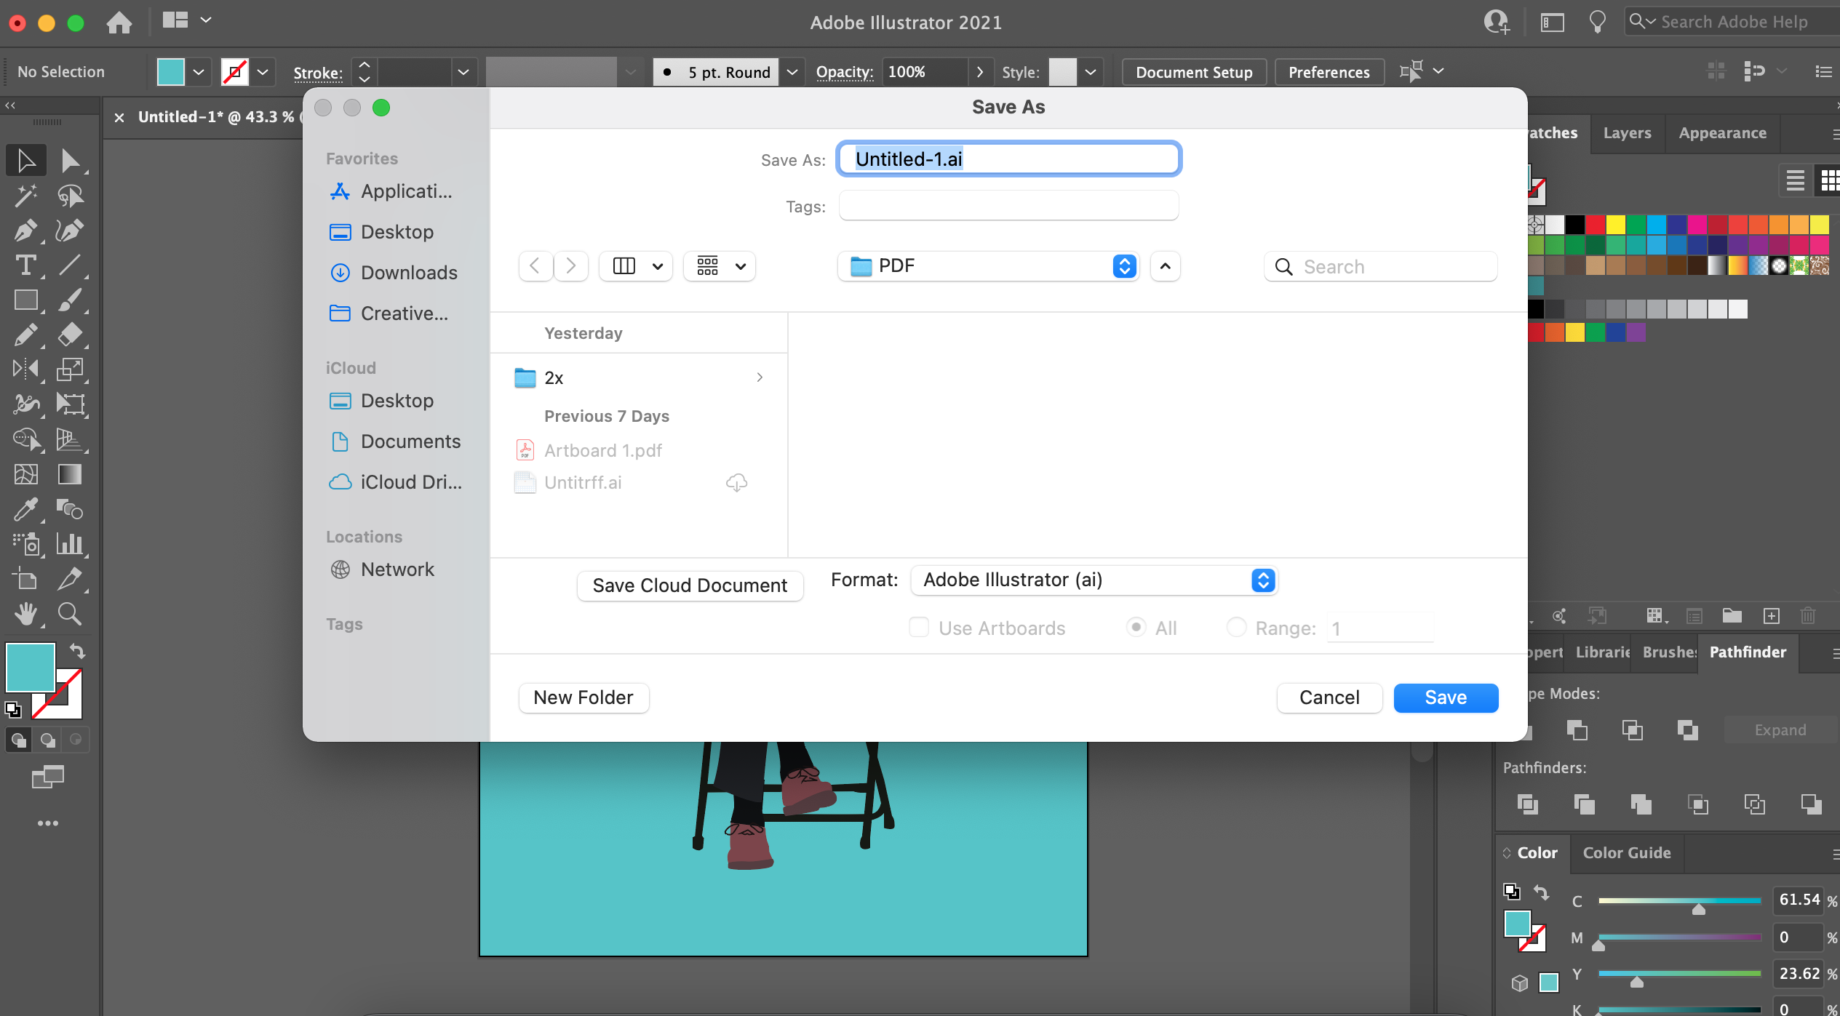
Task: Open the Downloads folder in sidebar
Action: click(408, 271)
